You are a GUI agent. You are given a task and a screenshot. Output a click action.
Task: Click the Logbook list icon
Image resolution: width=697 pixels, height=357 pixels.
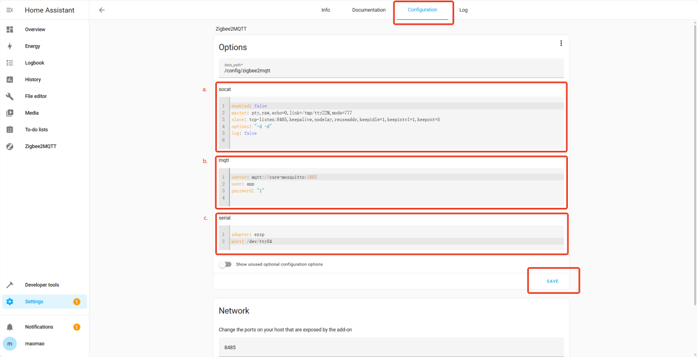pyautogui.click(x=9, y=63)
